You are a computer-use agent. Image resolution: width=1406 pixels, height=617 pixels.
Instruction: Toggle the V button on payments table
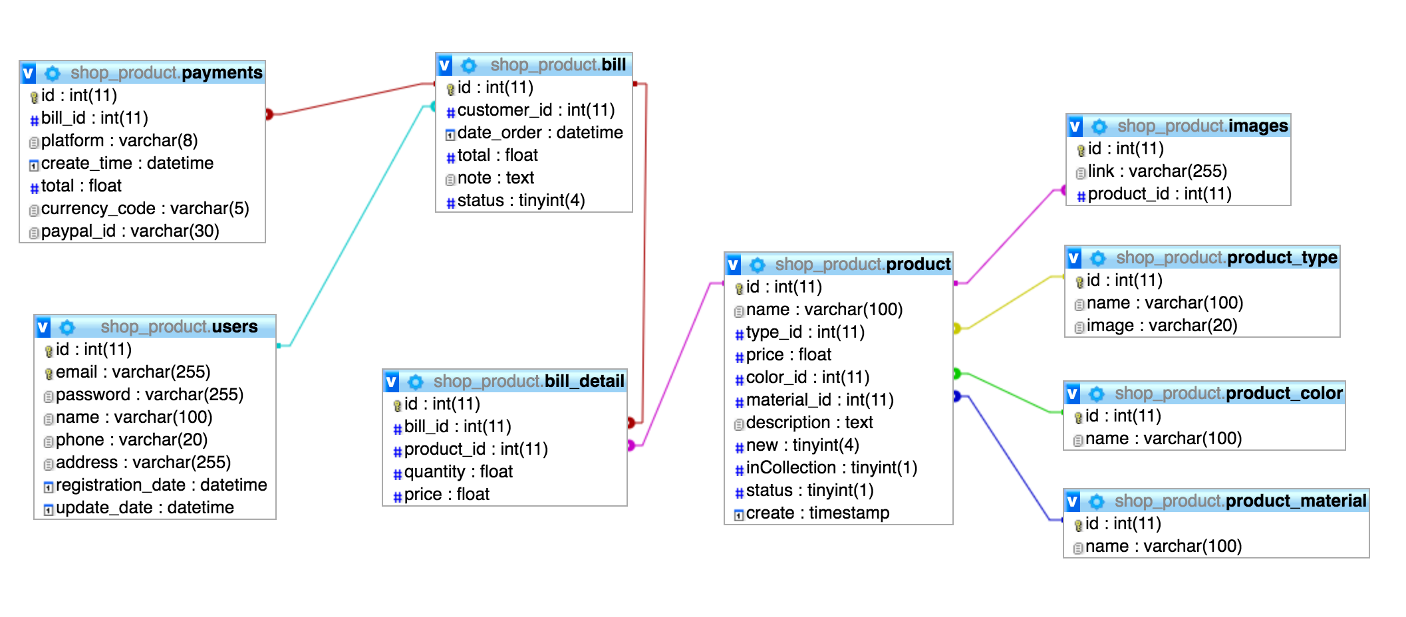[29, 73]
